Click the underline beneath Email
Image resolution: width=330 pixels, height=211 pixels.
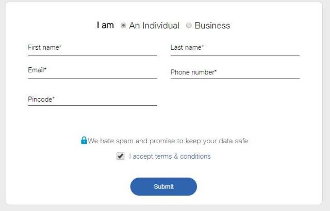tap(92, 78)
